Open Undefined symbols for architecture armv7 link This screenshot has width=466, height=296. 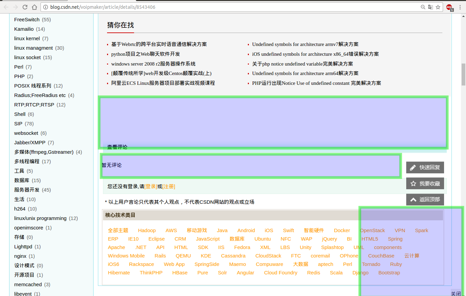pyautogui.click(x=305, y=44)
